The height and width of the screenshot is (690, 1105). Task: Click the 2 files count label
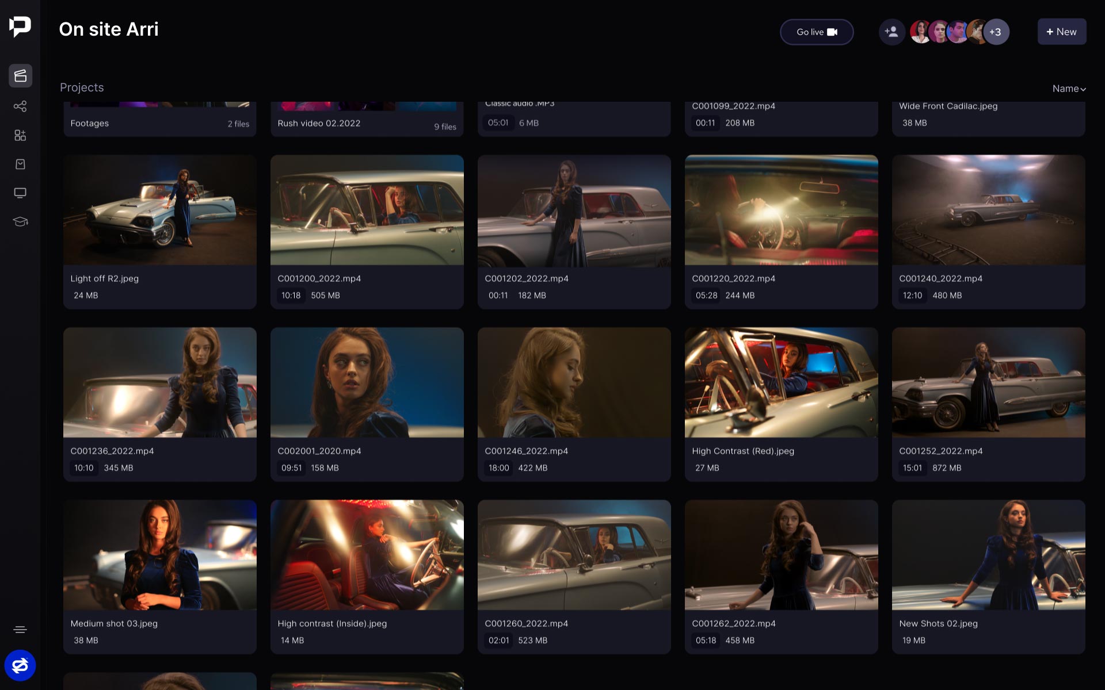point(238,124)
